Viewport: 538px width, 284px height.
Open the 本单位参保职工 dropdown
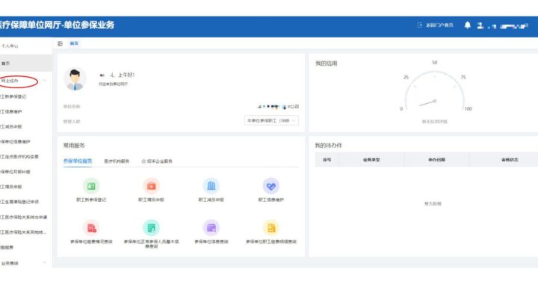point(271,121)
